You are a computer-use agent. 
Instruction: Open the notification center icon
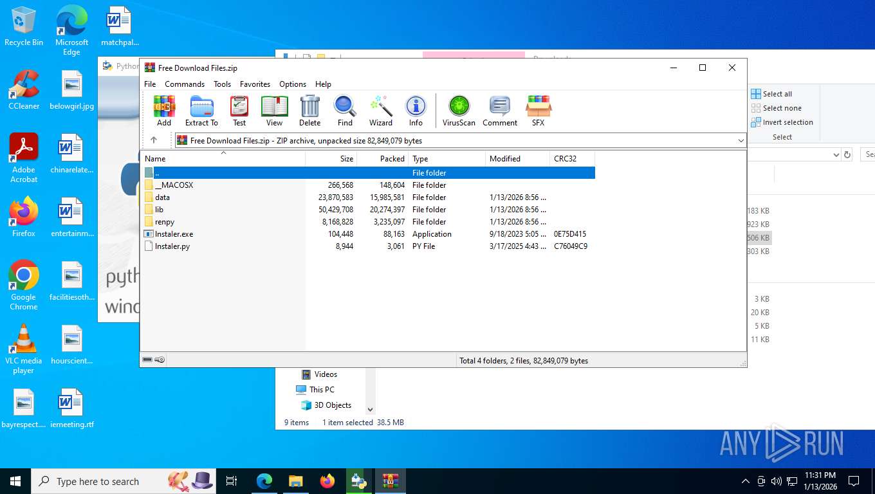click(854, 481)
